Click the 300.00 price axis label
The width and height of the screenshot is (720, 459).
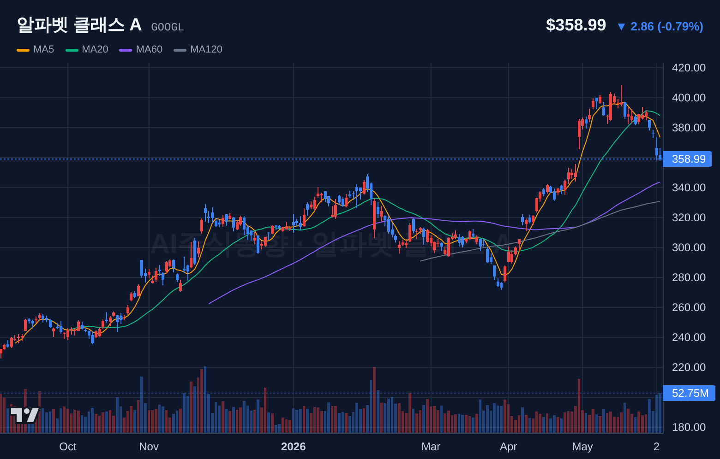point(689,247)
